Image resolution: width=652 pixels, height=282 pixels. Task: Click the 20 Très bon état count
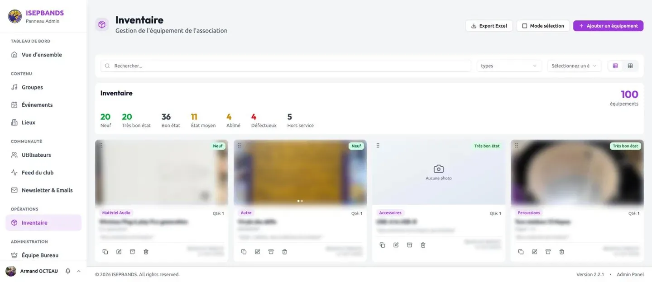pyautogui.click(x=136, y=120)
